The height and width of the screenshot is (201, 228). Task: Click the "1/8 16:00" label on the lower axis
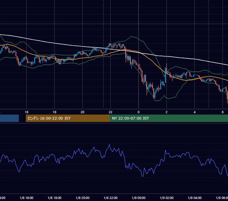[26, 198]
